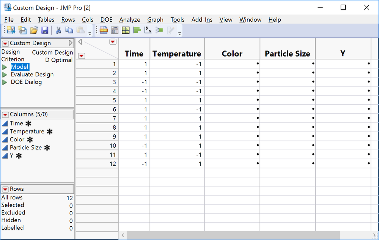Click the asterisk next to Temperature column
The image size is (379, 240).
click(x=50, y=132)
